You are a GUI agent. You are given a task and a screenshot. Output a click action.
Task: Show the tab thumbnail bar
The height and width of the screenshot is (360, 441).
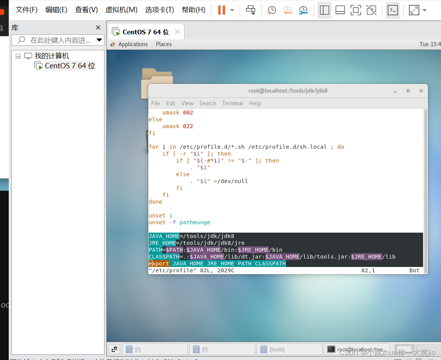point(340,10)
